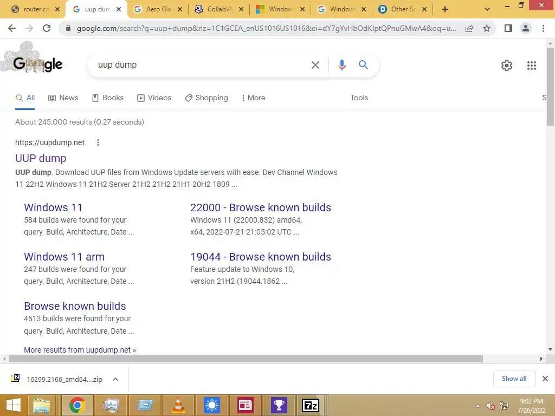
Task: Show hidden system tray icons
Action: (477, 406)
